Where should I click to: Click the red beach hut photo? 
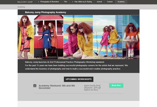pos(49,37)
